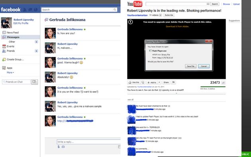Click the I like this button

(134, 82)
